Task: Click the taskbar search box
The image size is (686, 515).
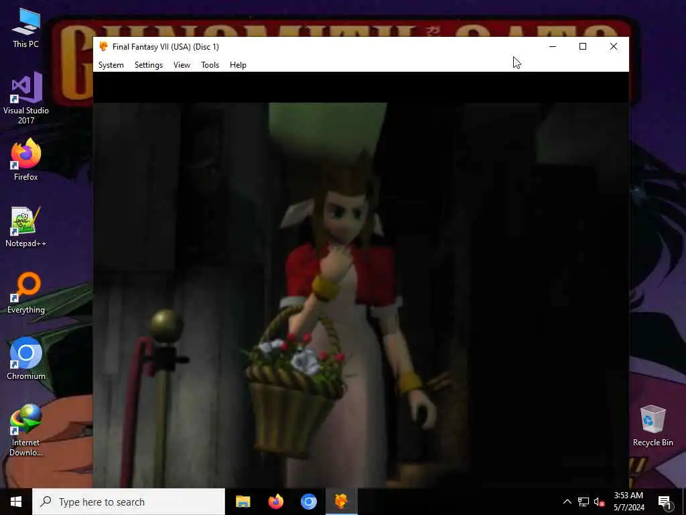Action: (129, 502)
